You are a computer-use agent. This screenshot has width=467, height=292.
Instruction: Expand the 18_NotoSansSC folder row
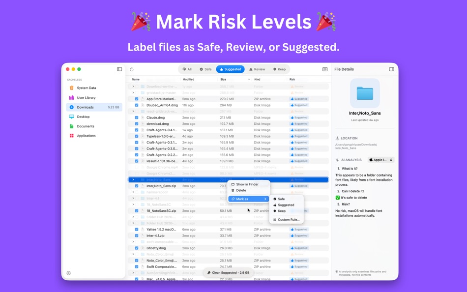coord(133,204)
